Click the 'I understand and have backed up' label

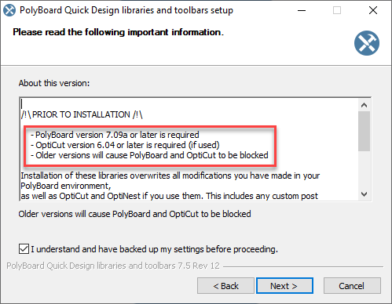click(x=154, y=249)
